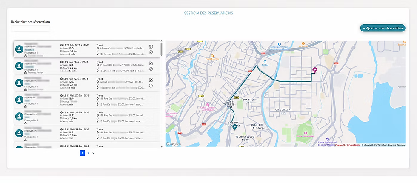The image size is (417, 183).
Task: Click the Ajouter une réservation button
Action: (383, 28)
